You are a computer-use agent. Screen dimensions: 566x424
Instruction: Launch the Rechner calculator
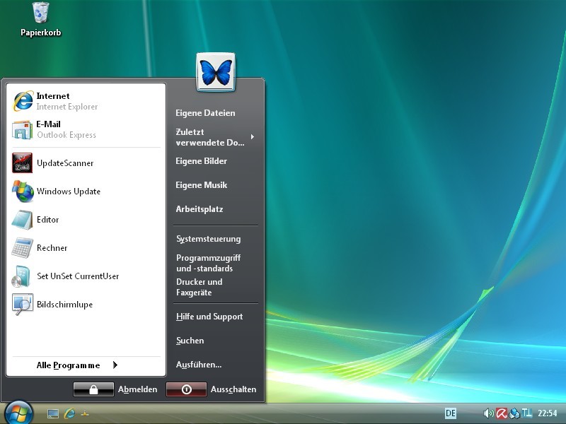(x=52, y=248)
